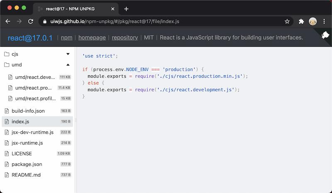The image size is (332, 193).
Task: Click the MIT license text in header
Action: pos(149,38)
